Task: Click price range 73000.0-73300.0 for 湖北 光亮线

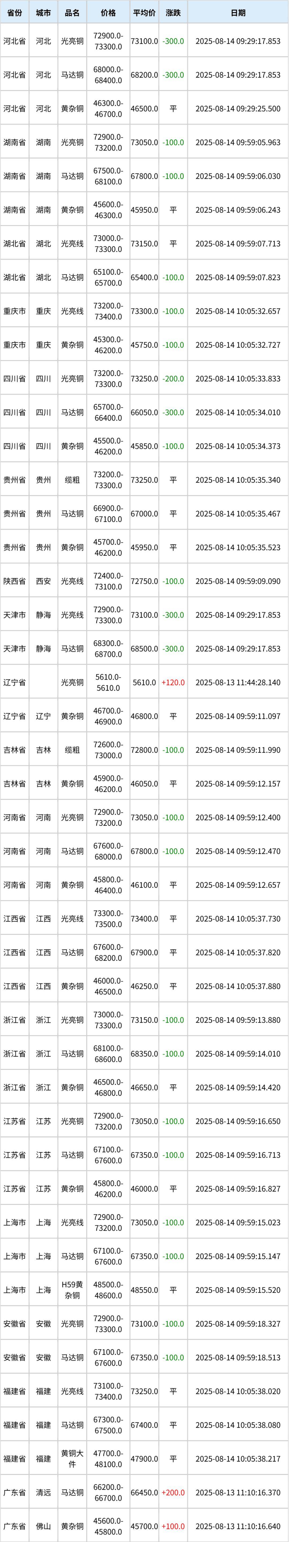Action: [x=108, y=244]
